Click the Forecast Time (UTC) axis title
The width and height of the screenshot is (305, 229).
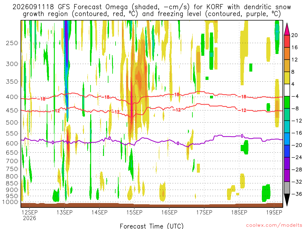[152, 226]
